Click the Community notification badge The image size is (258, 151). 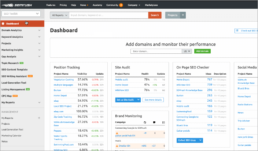click(x=121, y=5)
